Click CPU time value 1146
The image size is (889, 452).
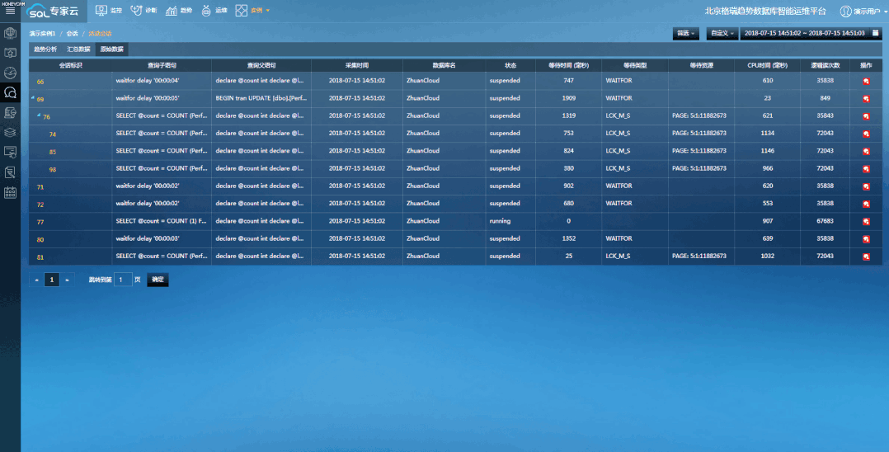(768, 151)
